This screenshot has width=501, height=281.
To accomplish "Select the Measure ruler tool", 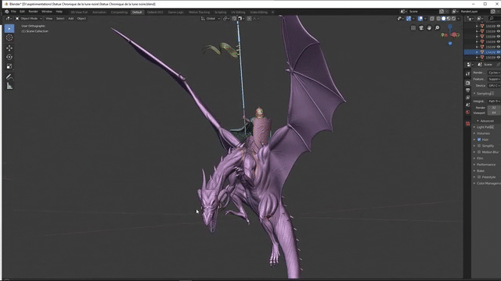I will [x=9, y=86].
